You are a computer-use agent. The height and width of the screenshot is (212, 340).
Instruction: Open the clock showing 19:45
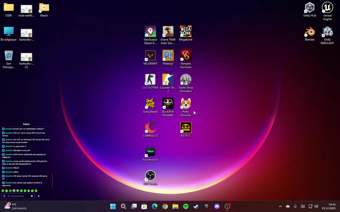(x=329, y=206)
